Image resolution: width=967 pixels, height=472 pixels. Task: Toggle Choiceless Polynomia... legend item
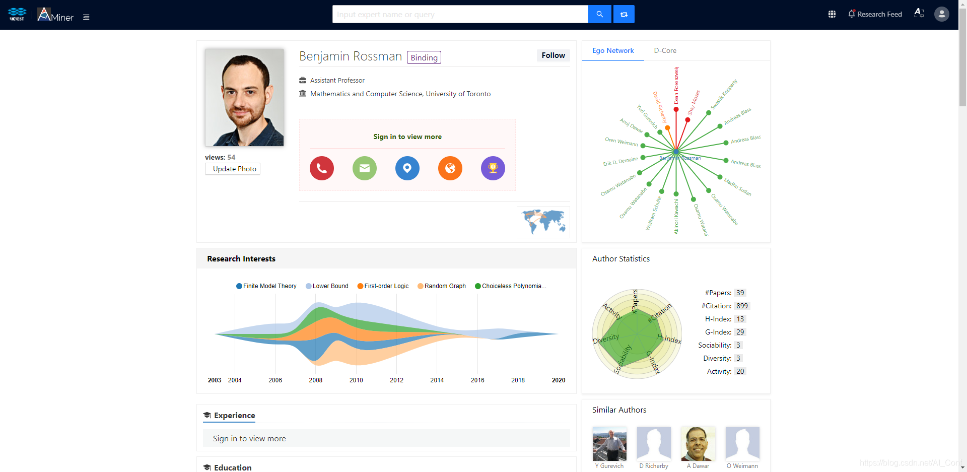(x=511, y=286)
